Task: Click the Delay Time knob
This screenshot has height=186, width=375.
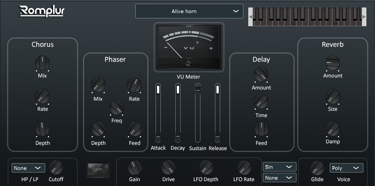Action: coord(261,101)
